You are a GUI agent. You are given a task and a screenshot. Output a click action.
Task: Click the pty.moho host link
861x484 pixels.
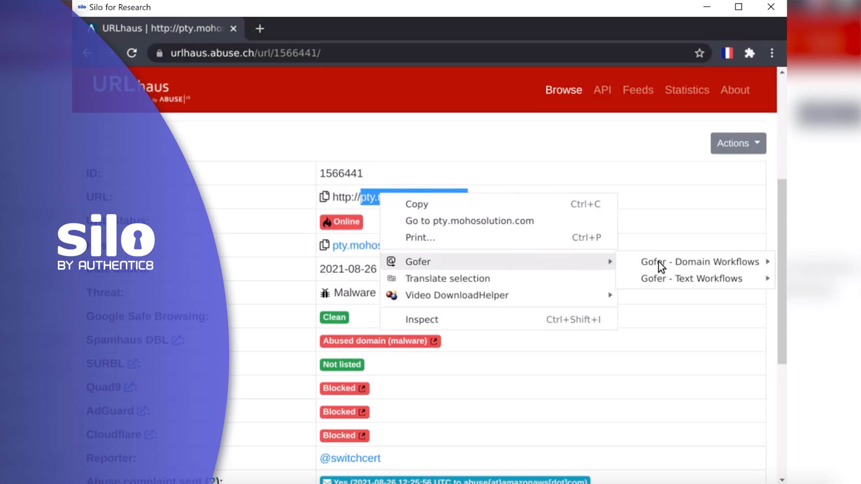point(356,245)
